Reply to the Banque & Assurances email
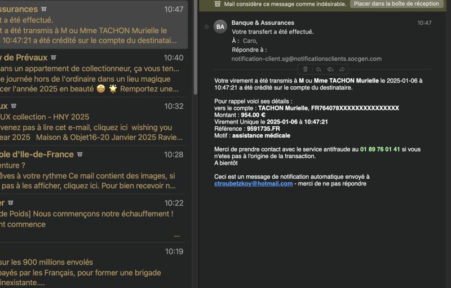Viewport: 451px width, 288px height. pyautogui.click(x=318, y=69)
